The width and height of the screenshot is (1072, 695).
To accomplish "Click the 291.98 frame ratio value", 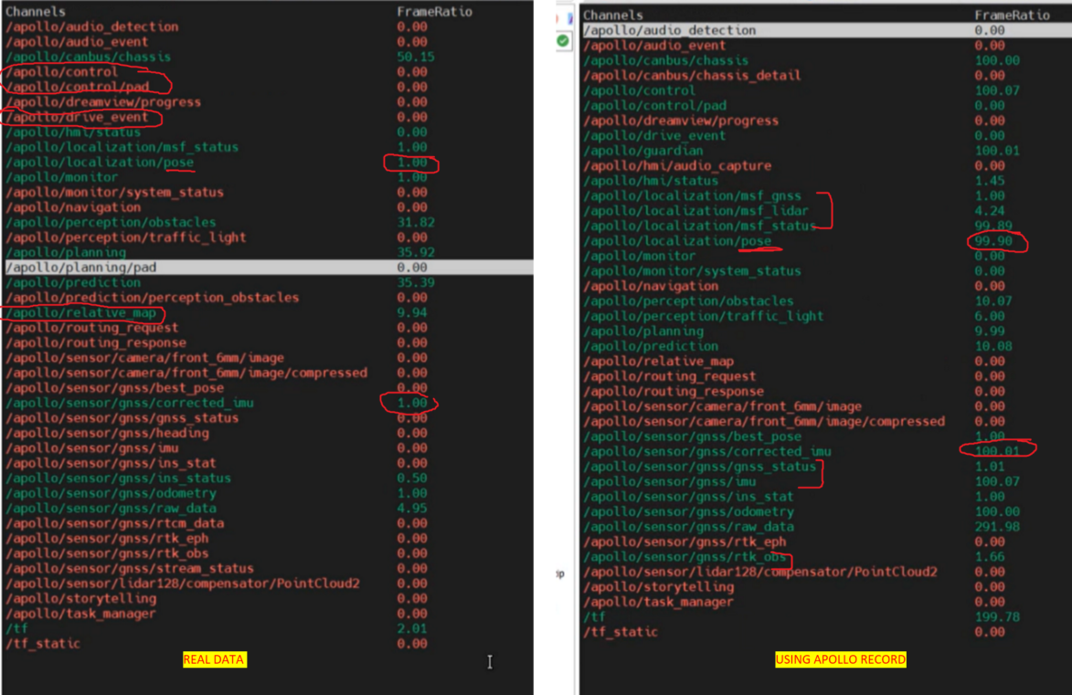I will tap(997, 526).
